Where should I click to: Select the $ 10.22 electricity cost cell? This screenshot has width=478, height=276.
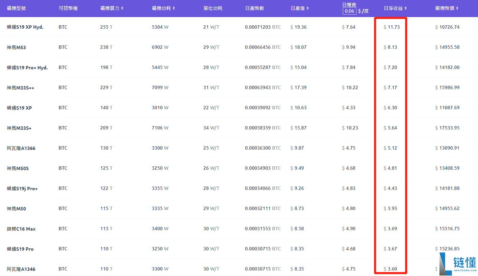tap(350, 87)
